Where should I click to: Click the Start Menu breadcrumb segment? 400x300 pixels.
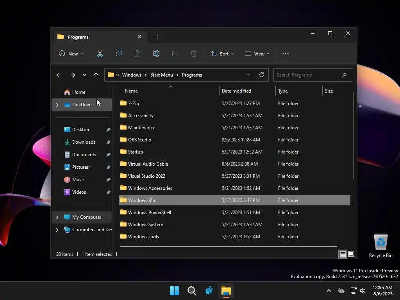click(x=161, y=75)
